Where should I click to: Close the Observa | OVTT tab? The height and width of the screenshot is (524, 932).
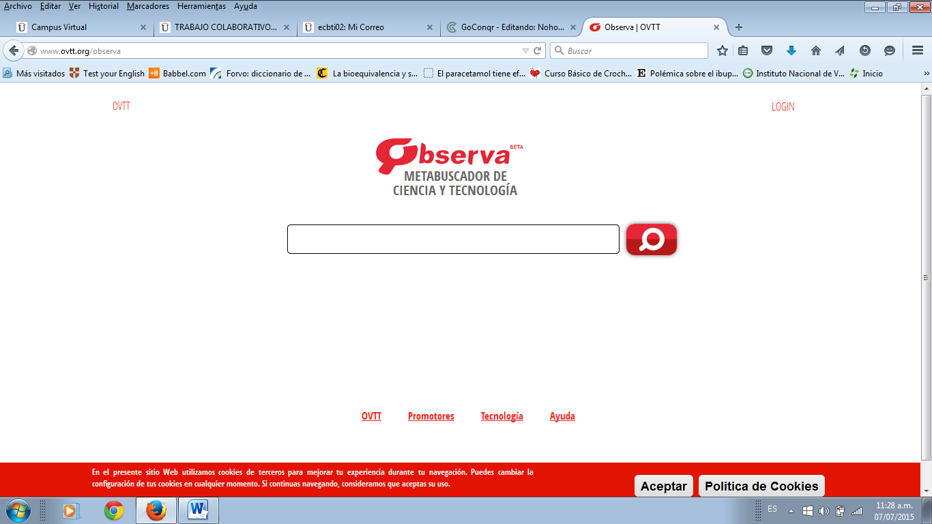click(716, 27)
